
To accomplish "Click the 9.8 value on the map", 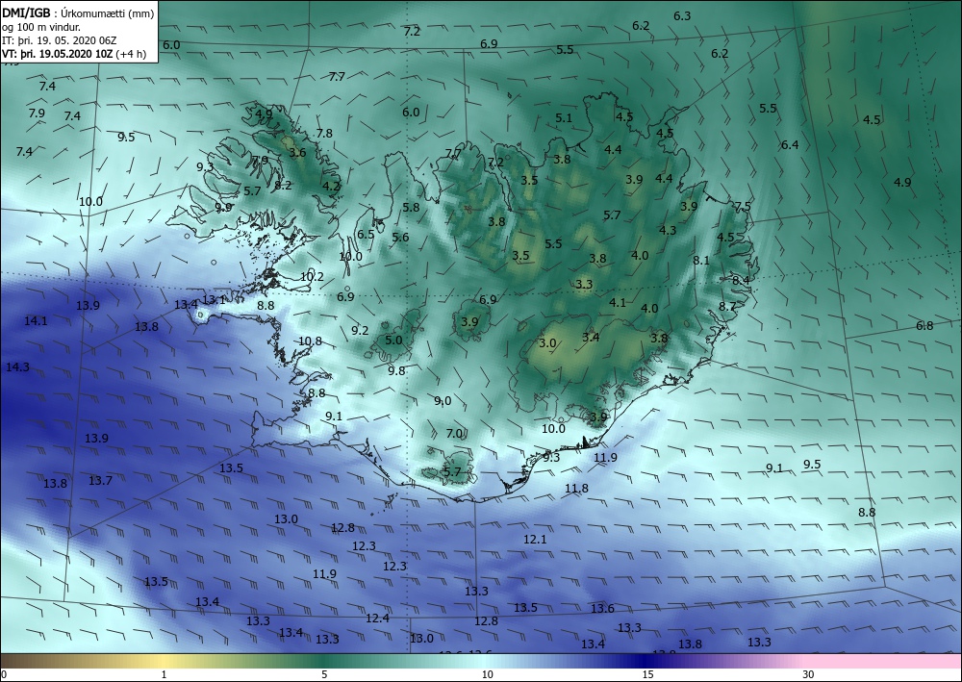I will (396, 370).
